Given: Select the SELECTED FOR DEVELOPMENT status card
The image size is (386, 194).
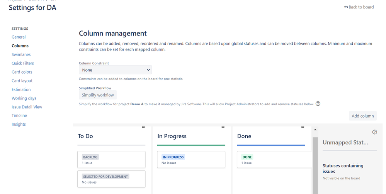Looking at the screenshot, I should (x=111, y=179).
